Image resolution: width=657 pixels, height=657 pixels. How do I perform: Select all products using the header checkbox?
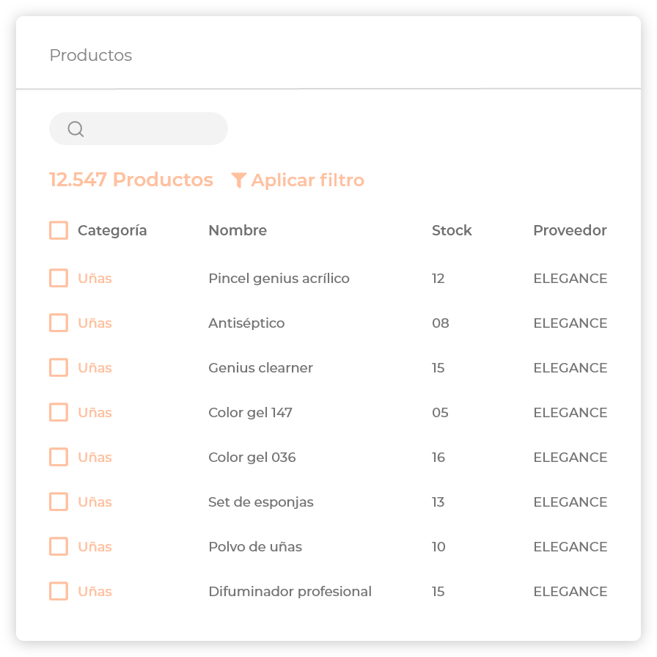coord(58,230)
